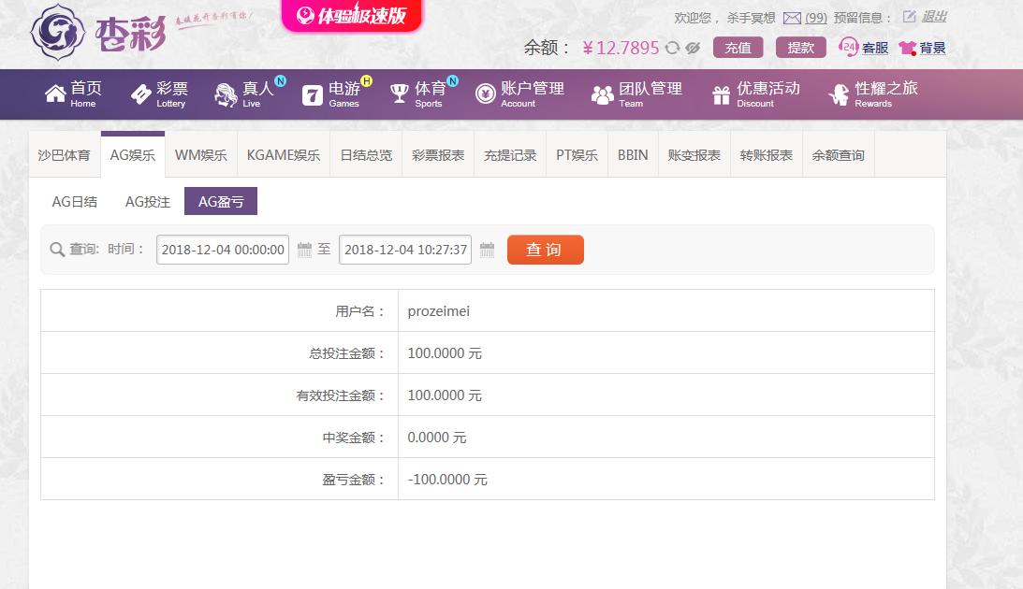Click the 中奖金额 value 0.0000 元

pos(437,438)
